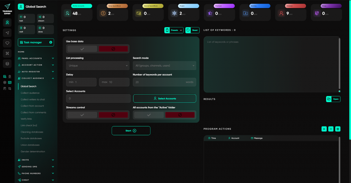Open the List processing dropdown

point(98,65)
